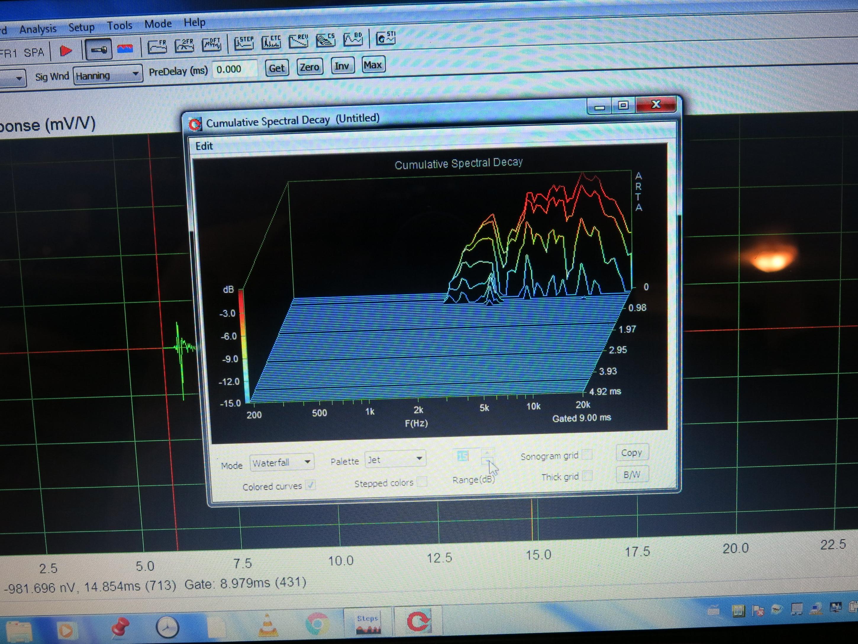Screen dimensions: 858x644
Task: Click the PreDelay (ms) input field
Action: pos(235,70)
